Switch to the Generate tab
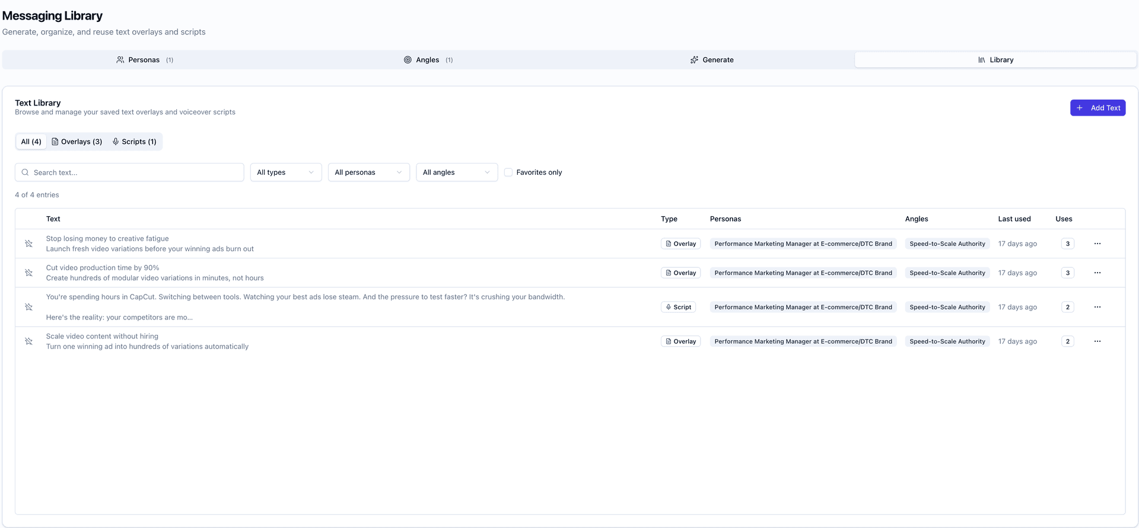Screen dimensions: 1139x528 point(712,60)
